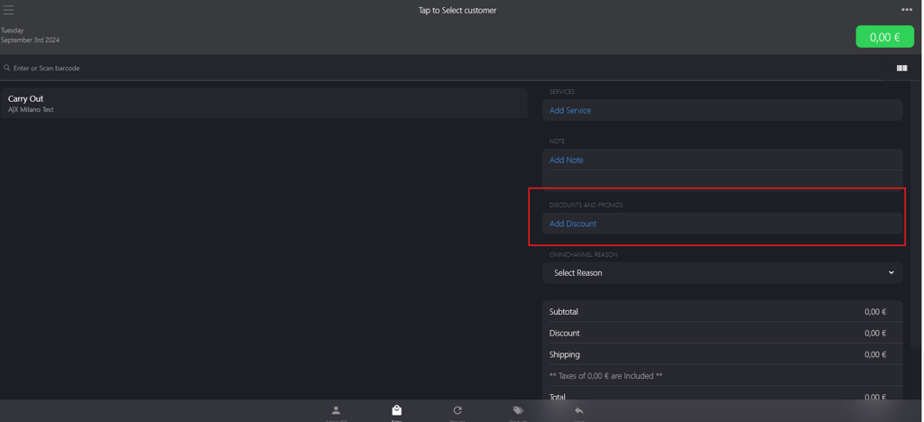Click the Add Service link
Viewport: 924px width, 422px height.
click(x=570, y=111)
